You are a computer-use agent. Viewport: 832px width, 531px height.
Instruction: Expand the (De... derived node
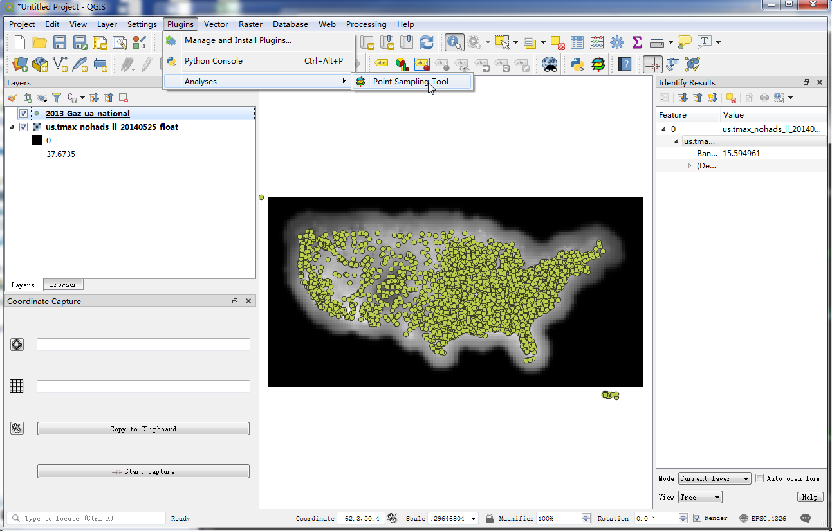coord(689,166)
